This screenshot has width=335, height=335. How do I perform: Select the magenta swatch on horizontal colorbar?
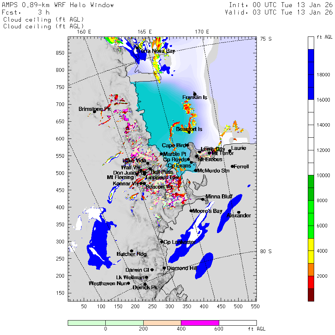pos(200,323)
